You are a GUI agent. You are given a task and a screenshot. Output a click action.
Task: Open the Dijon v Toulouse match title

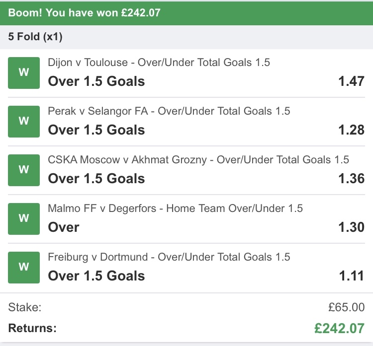(159, 63)
